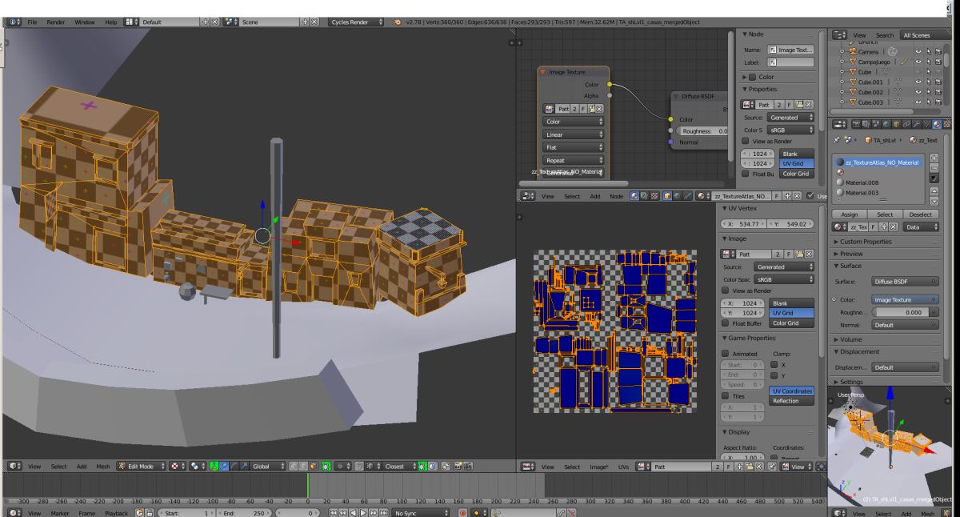Toggle visibility eye for Camera
This screenshot has height=517, width=960.
coord(918,51)
